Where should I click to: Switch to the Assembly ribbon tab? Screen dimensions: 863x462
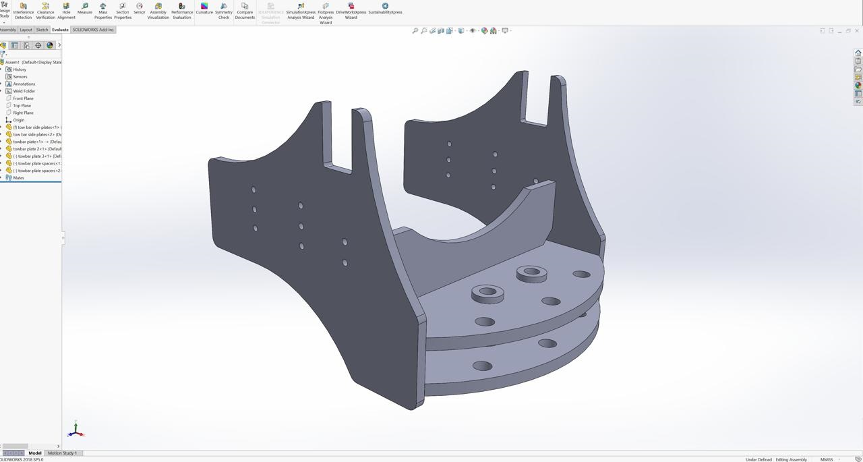click(7, 30)
